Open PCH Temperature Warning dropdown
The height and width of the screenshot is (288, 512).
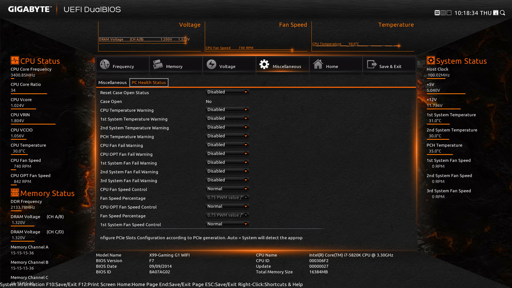[227, 136]
